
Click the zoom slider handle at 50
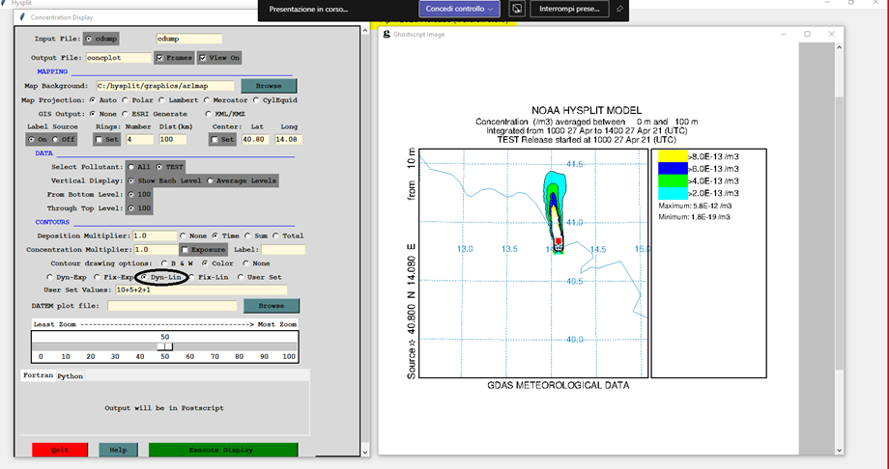click(x=165, y=346)
